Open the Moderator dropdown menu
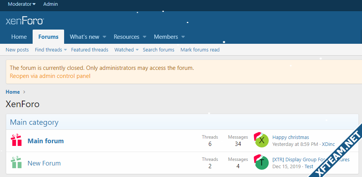The width and height of the screenshot is (362, 177). (x=22, y=4)
